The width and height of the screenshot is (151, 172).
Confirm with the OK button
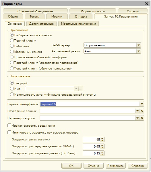[x=71, y=166]
